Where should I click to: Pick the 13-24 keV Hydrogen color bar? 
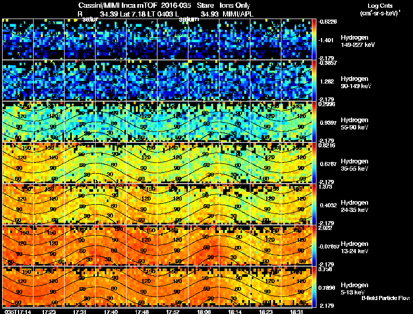coord(314,245)
